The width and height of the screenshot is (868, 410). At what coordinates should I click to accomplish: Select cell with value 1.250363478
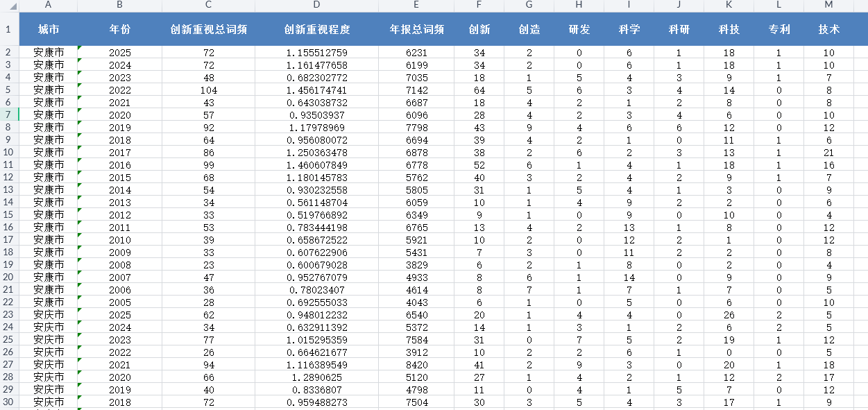[316, 152]
